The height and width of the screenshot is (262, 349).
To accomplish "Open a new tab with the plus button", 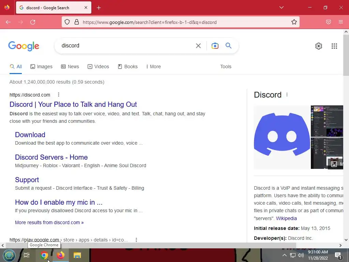I will tap(98, 8).
